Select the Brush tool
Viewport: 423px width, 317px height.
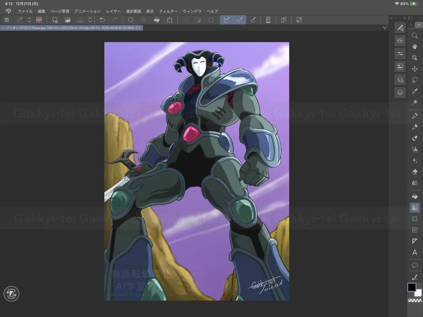415,138
